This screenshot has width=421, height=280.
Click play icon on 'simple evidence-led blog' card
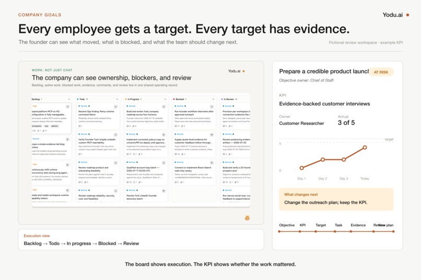pos(68,139)
